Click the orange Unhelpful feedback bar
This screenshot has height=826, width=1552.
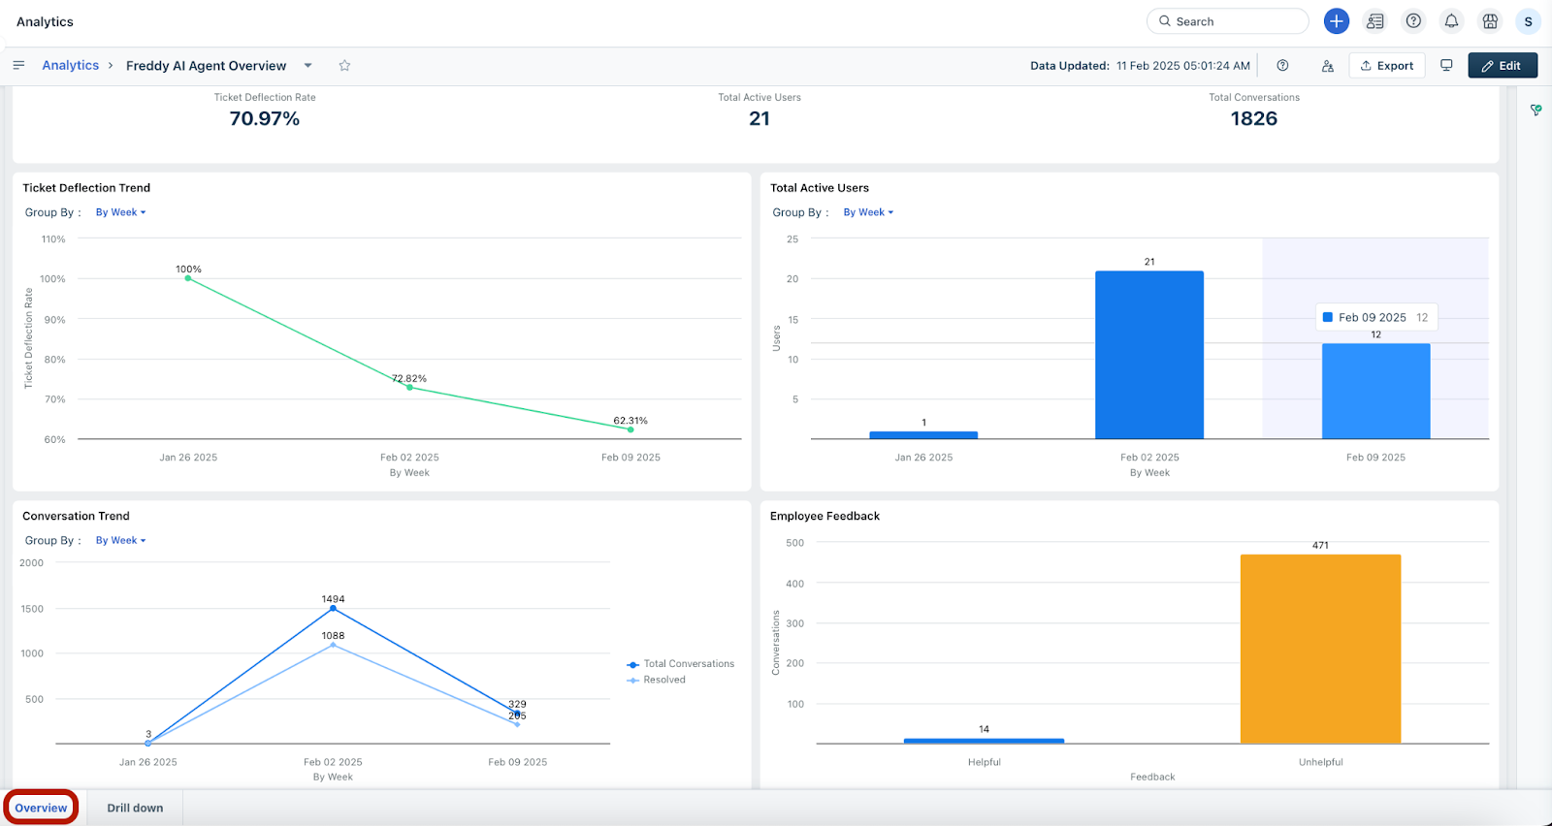[1320, 649]
